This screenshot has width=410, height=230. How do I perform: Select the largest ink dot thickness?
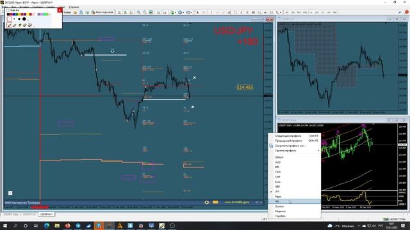point(24,19)
